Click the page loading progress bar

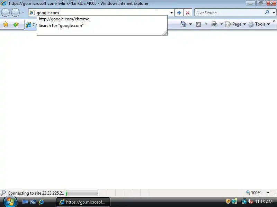click(82, 193)
